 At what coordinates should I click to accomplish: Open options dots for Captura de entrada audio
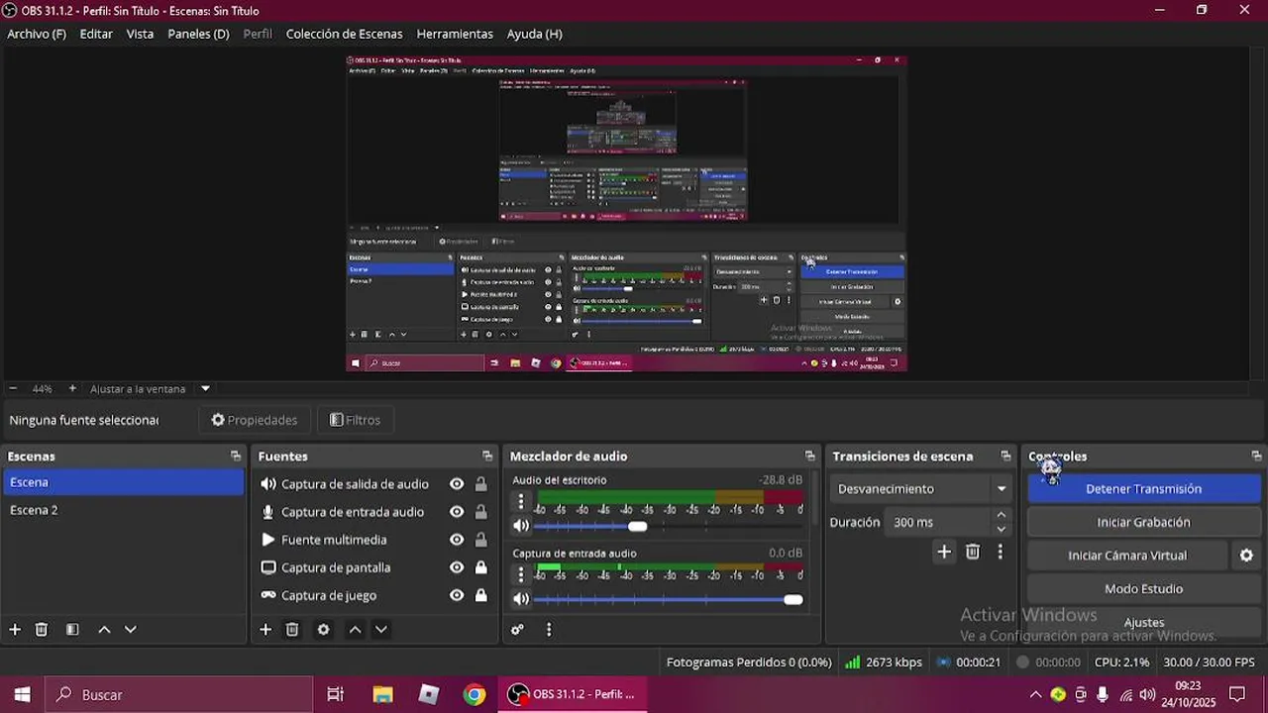click(x=521, y=574)
